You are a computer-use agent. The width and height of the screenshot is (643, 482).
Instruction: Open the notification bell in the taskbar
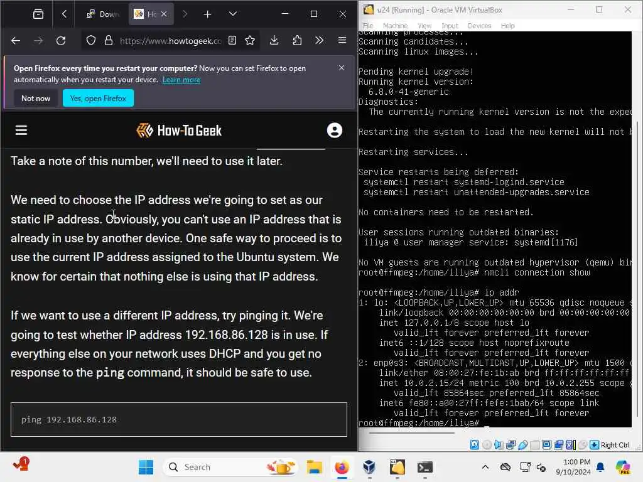[x=600, y=467]
